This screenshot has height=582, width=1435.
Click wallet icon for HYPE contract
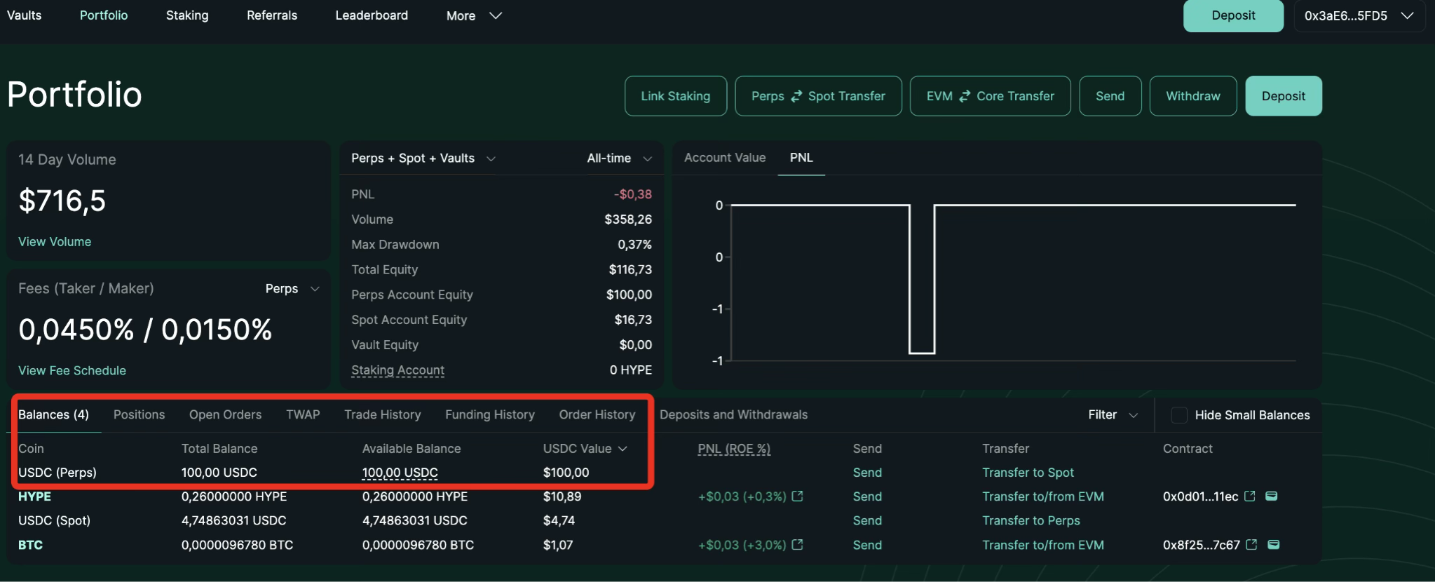1272,496
